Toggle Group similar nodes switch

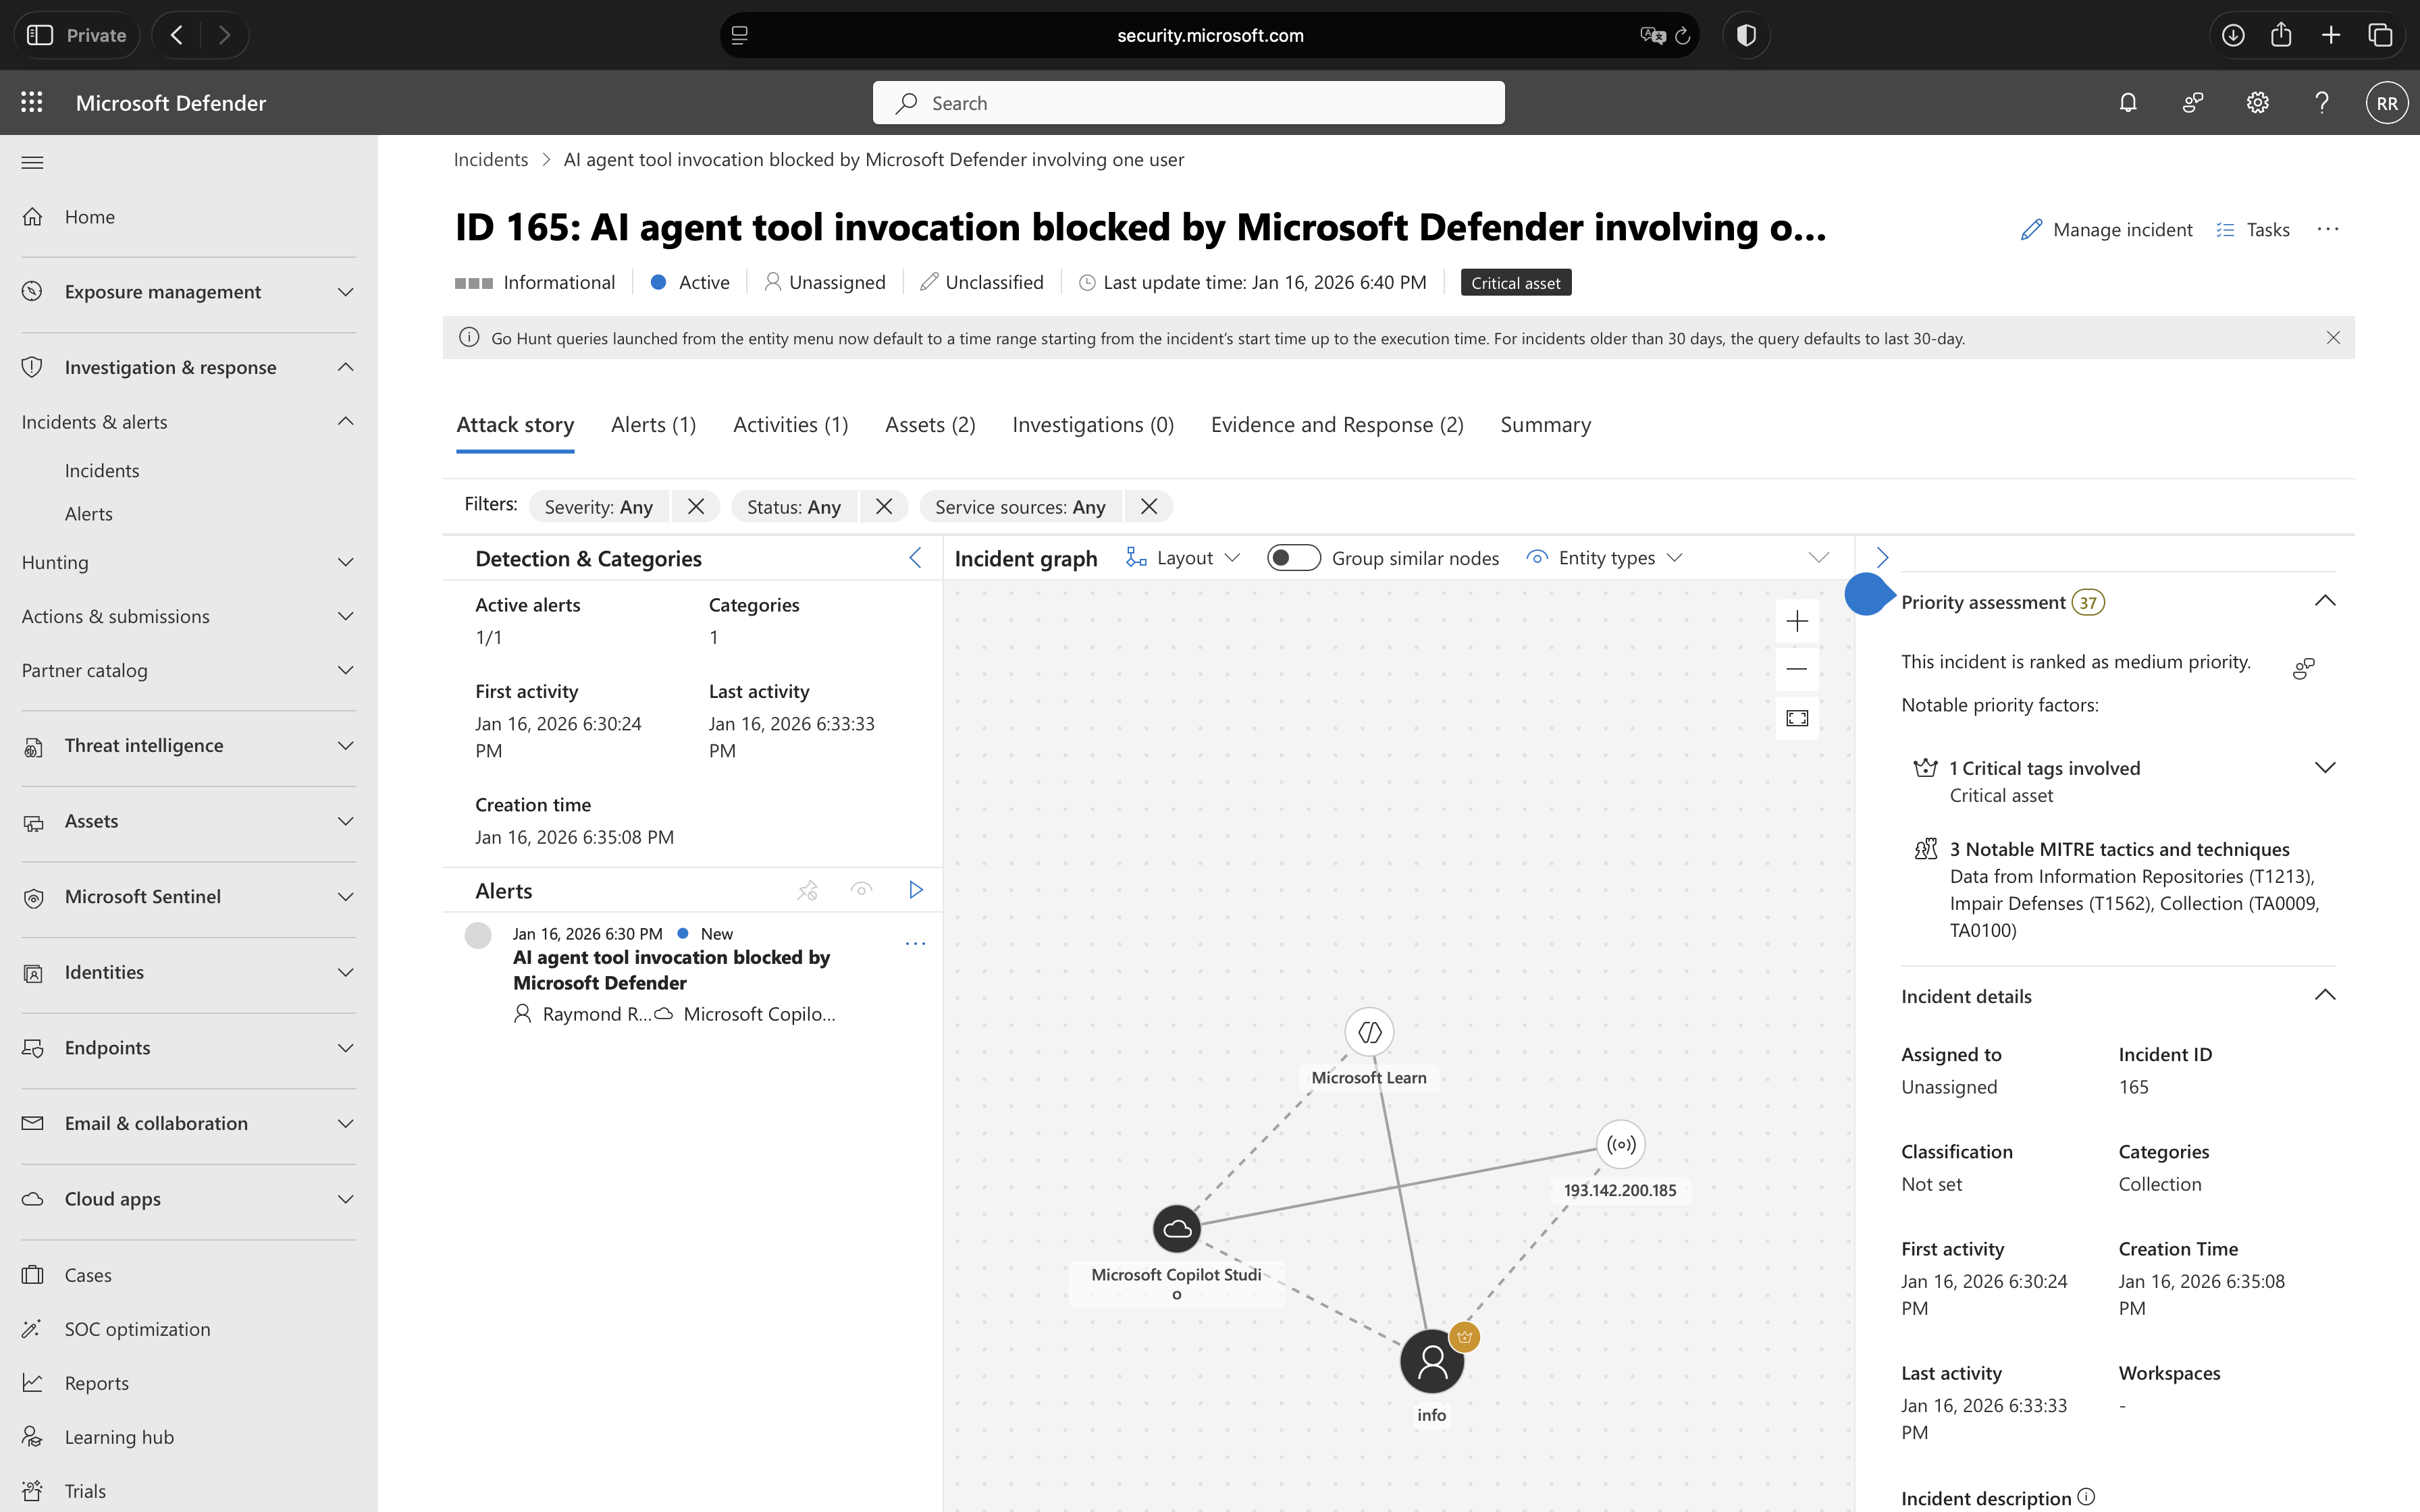point(1293,558)
